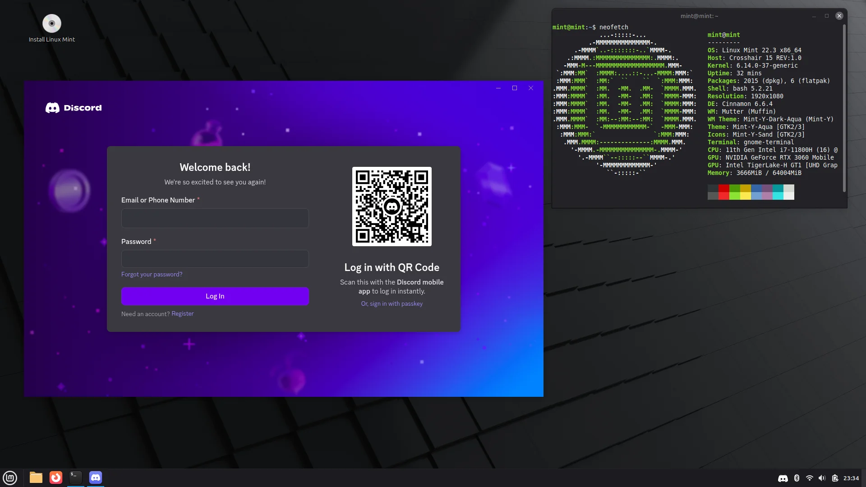Maximize the Discord window
Image resolution: width=866 pixels, height=487 pixels.
point(515,88)
